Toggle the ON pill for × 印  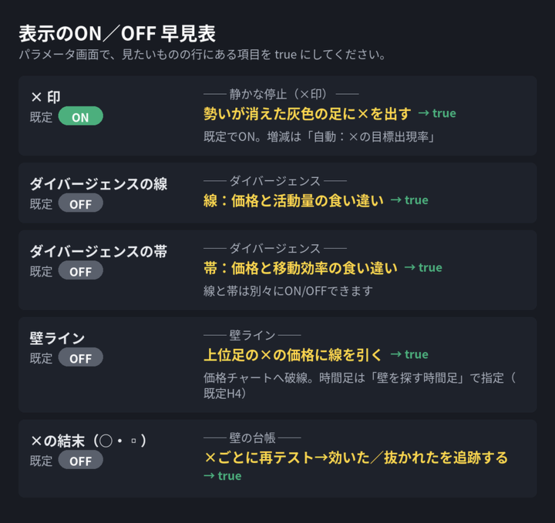(x=81, y=116)
